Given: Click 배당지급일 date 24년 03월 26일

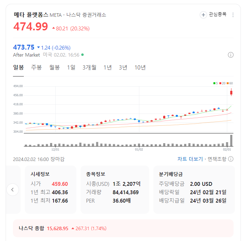Looking at the screenshot, I should [208, 201].
